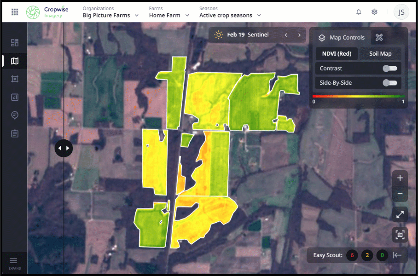418x276 pixels.
Task: Expand Active crop seasons dropdown
Action: 230,15
